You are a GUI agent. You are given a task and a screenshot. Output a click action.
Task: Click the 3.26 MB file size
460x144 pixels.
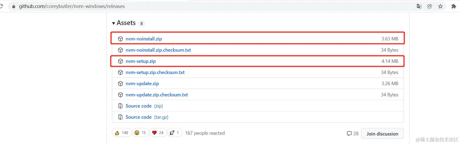pos(390,84)
